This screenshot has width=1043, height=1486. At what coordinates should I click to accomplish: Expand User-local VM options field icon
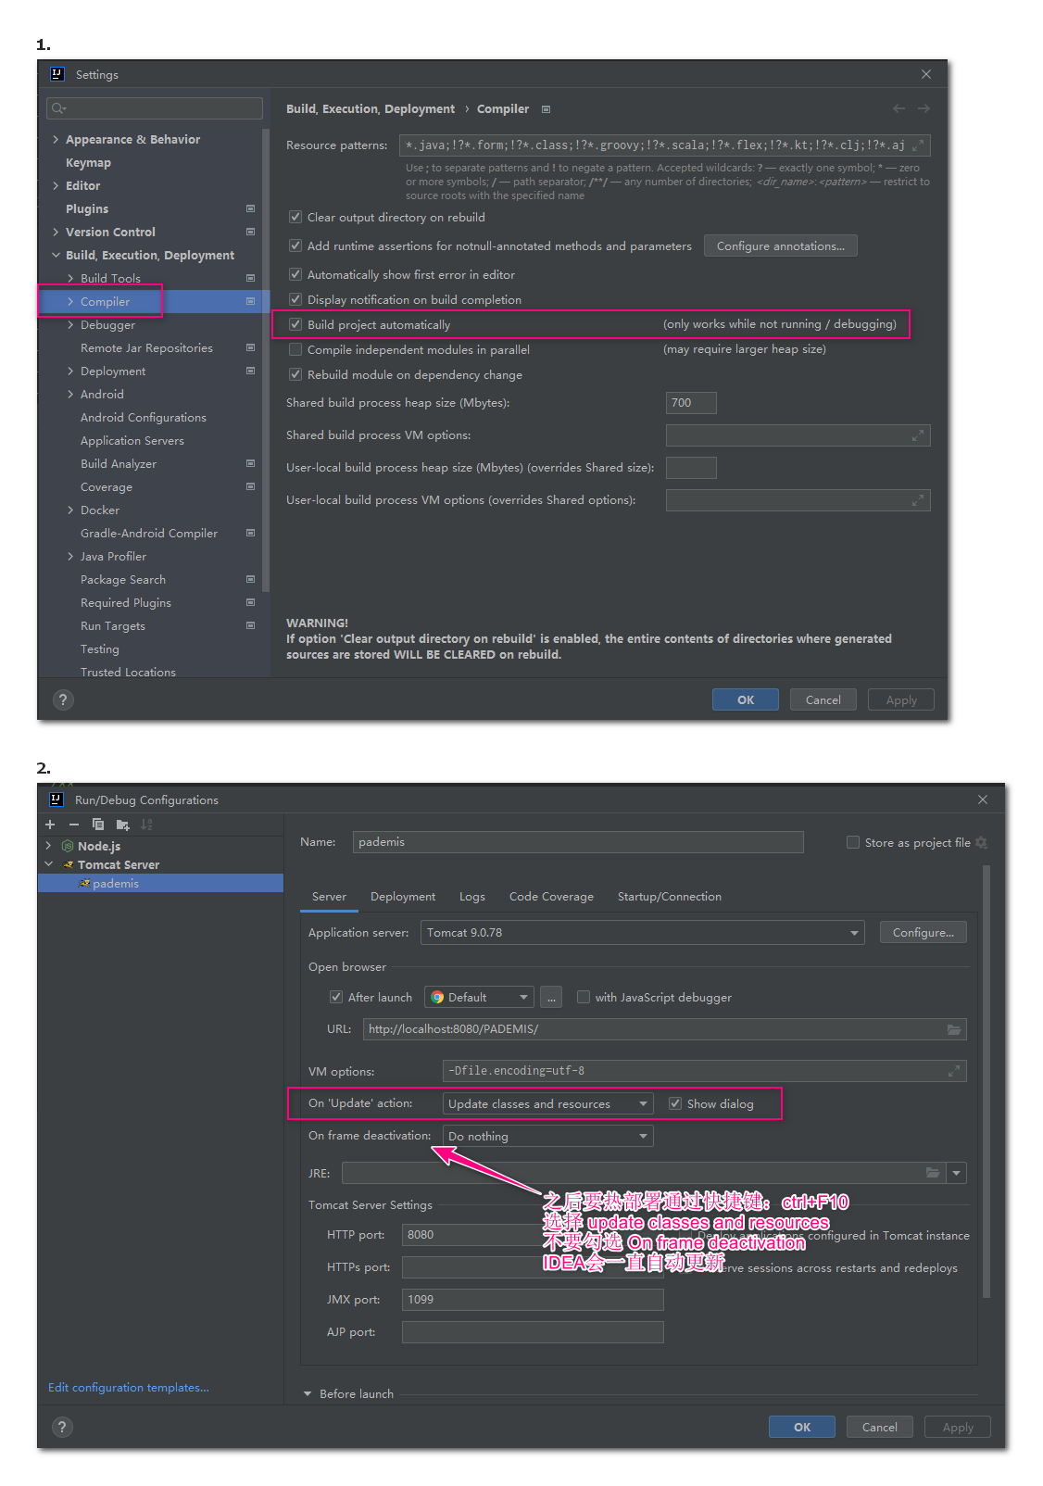coord(918,500)
